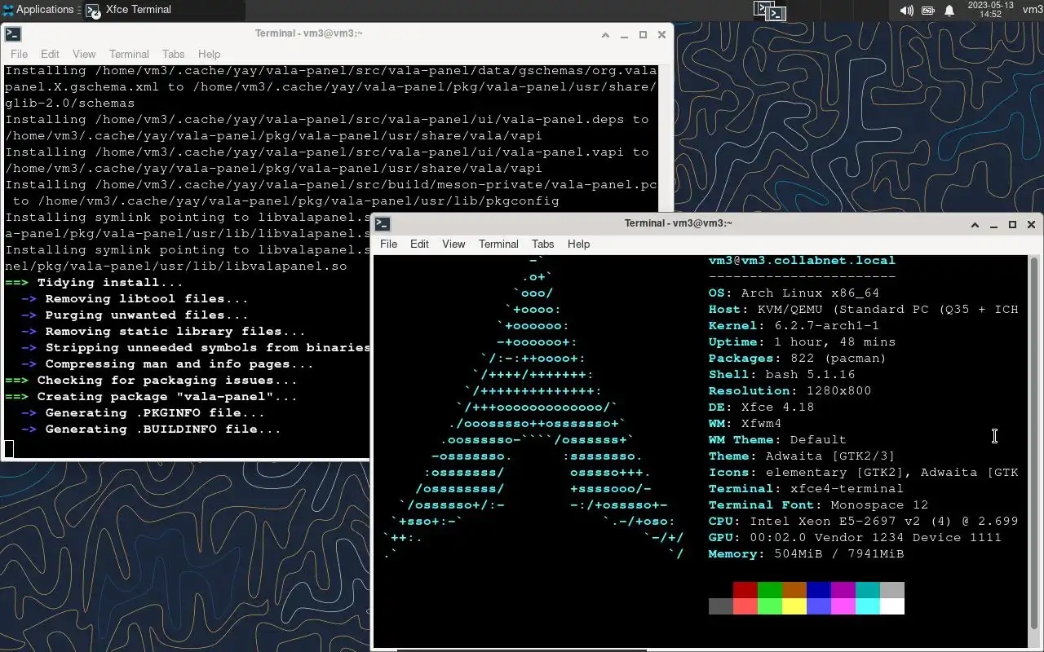
Task: Click the 'Uptime: 1 hour, 48 mins' line
Action: pyautogui.click(x=802, y=342)
